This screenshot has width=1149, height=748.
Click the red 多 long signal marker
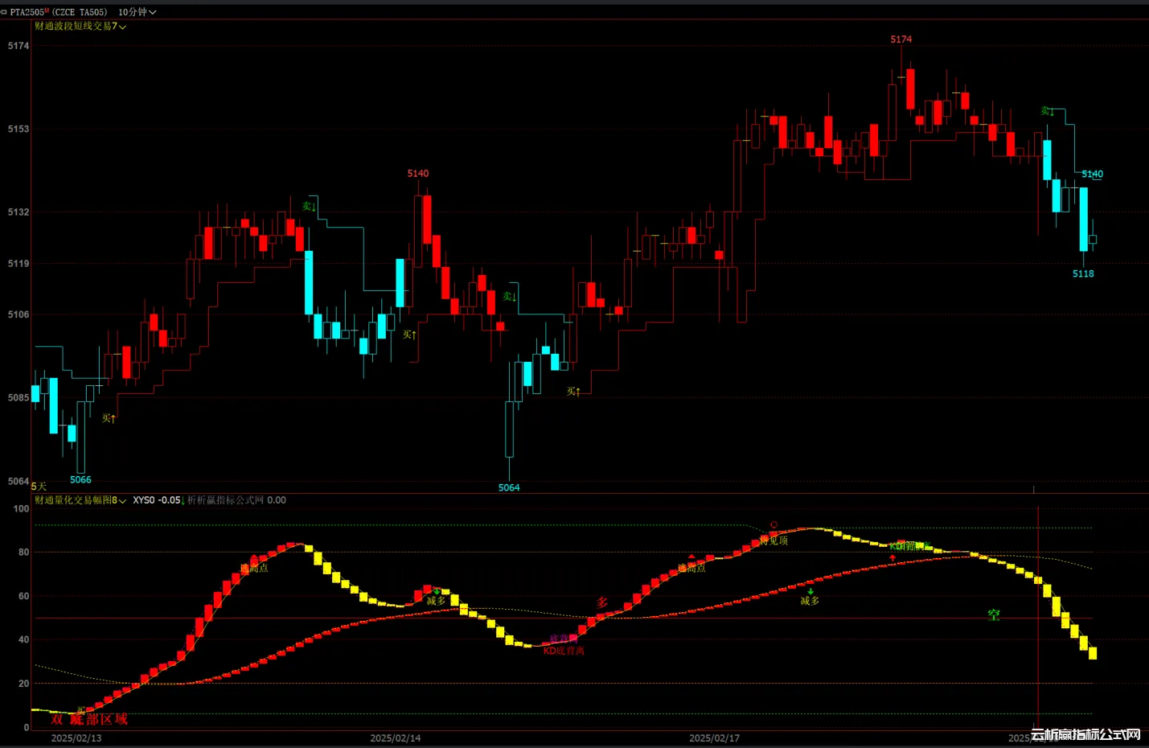[602, 602]
